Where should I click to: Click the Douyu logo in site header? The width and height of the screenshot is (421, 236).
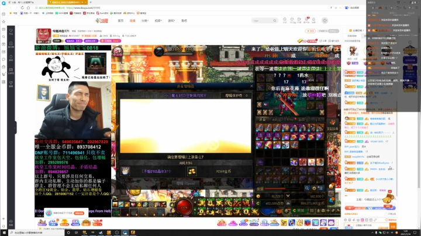pyautogui.click(x=102, y=20)
